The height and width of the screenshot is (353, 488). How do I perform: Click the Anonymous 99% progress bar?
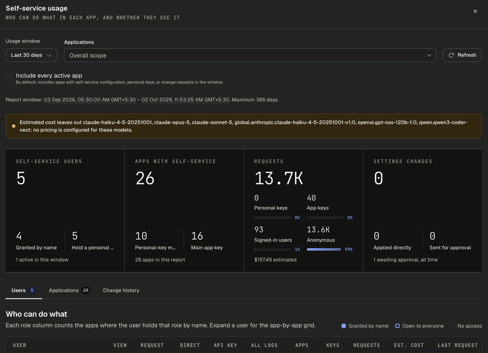click(324, 249)
